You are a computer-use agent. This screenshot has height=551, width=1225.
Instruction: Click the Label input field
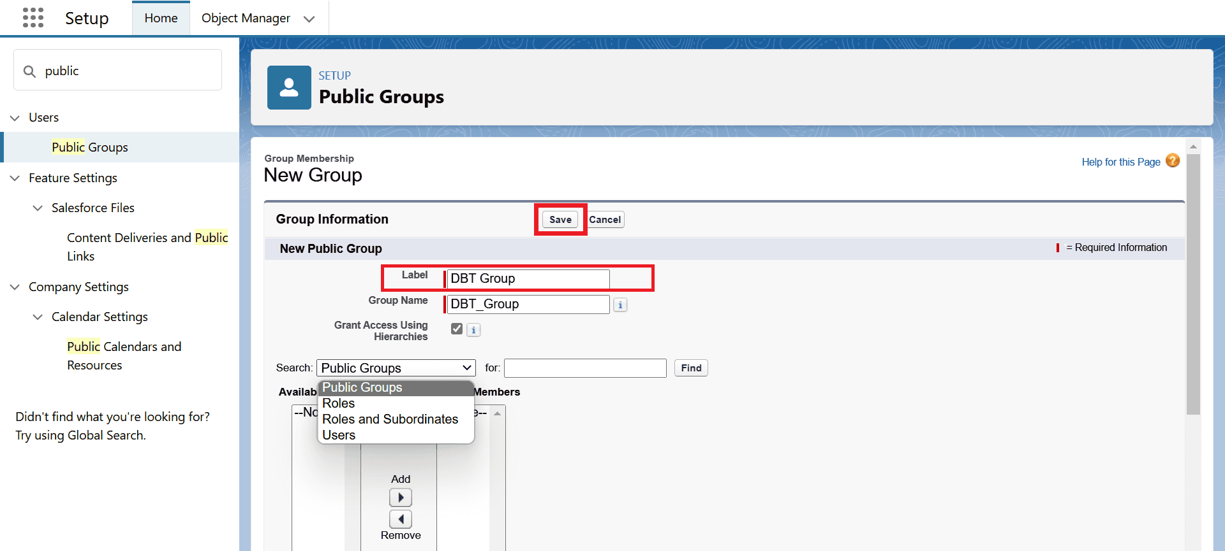tap(528, 279)
